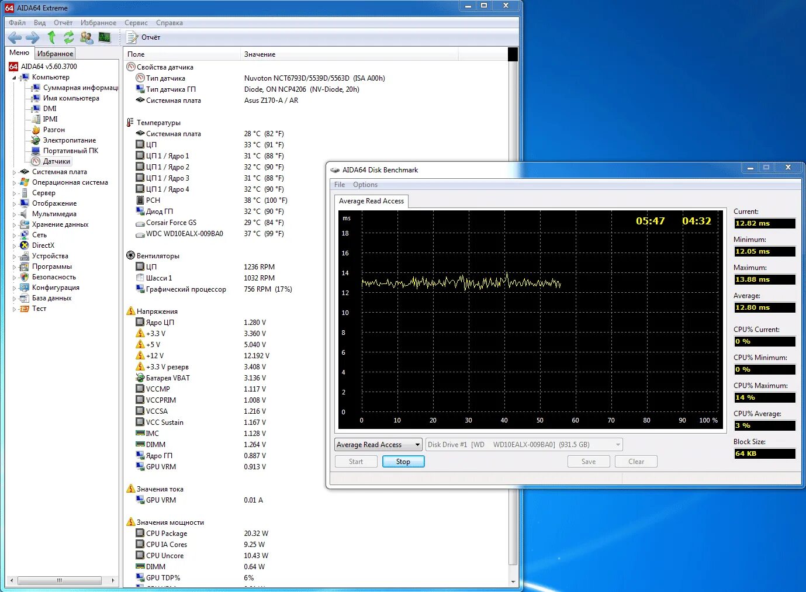Click the База данных icon in tree
The width and height of the screenshot is (806, 592).
coord(25,298)
